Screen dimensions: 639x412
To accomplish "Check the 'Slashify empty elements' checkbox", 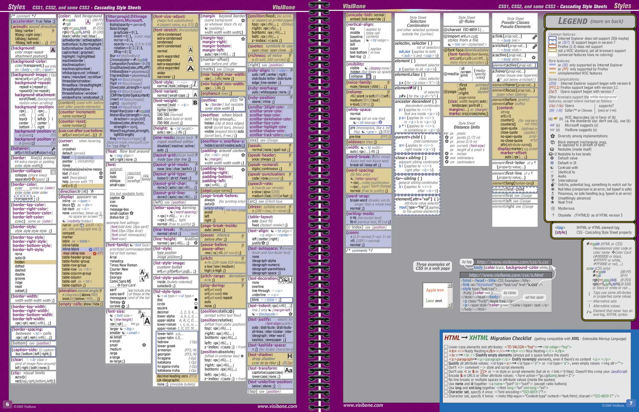I will pyautogui.click(x=446, y=355).
